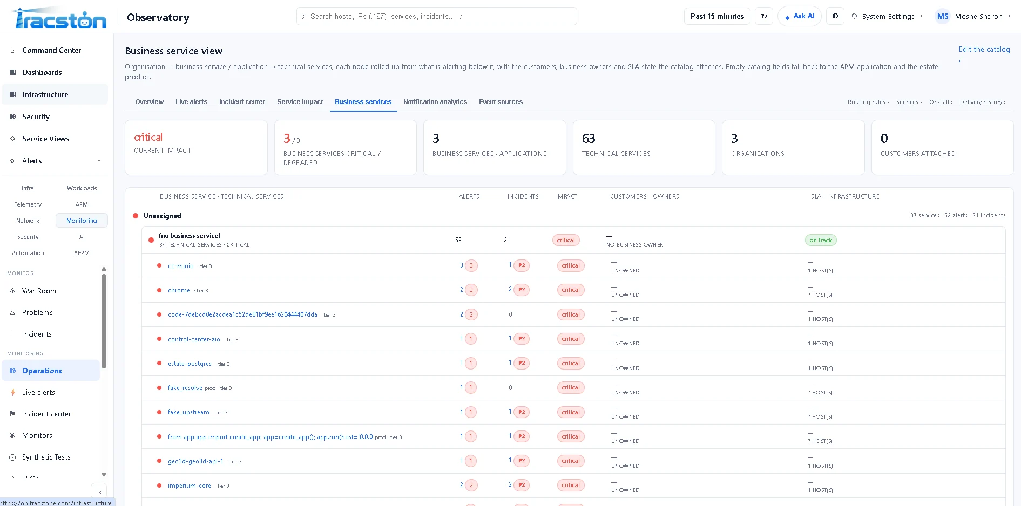Open the cc-minio service link

180,266
